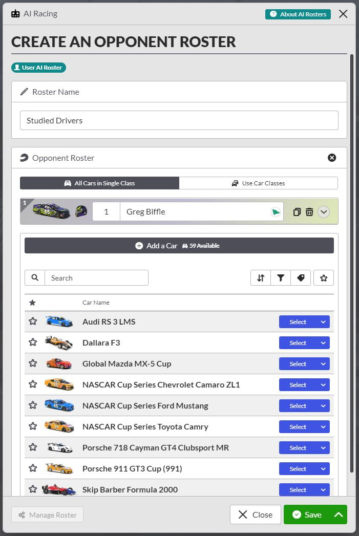Close the AI Racing dialog with X
Viewport: 359px width, 536px height.
click(343, 14)
